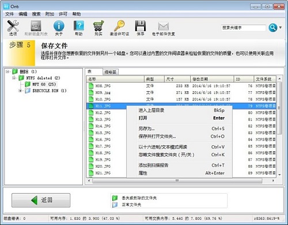This screenshot has width=288, height=225.
Task: Collapse the NTFS deleted (2) node
Action: pyautogui.click(x=14, y=78)
